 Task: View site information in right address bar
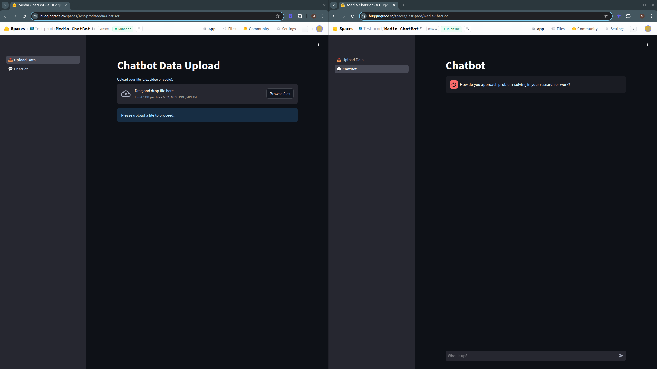click(x=364, y=16)
